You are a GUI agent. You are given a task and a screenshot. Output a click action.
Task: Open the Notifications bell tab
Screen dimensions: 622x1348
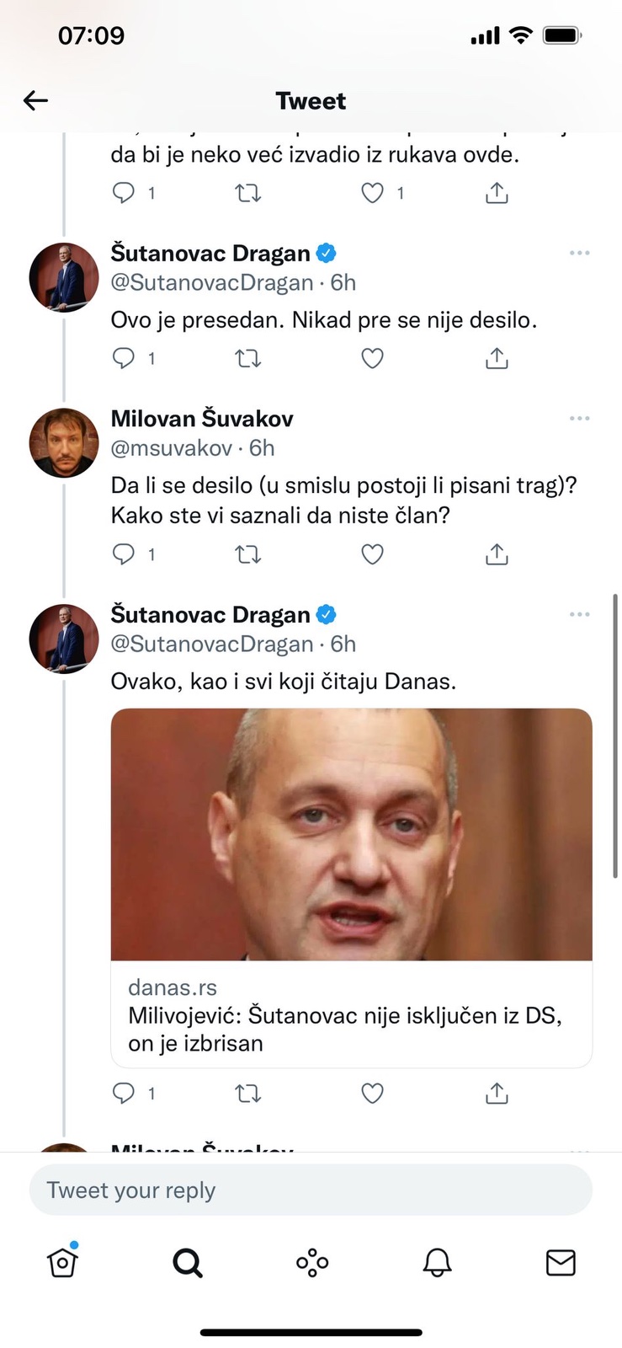point(437,1263)
